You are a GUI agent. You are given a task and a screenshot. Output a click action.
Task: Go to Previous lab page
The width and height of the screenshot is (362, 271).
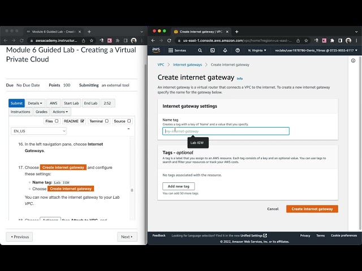click(x=19, y=237)
